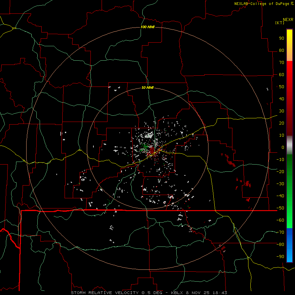295x295 pixels.
Task: Click the STORM RELATIVE VELOCITY caption text
Action: [x=105, y=293]
